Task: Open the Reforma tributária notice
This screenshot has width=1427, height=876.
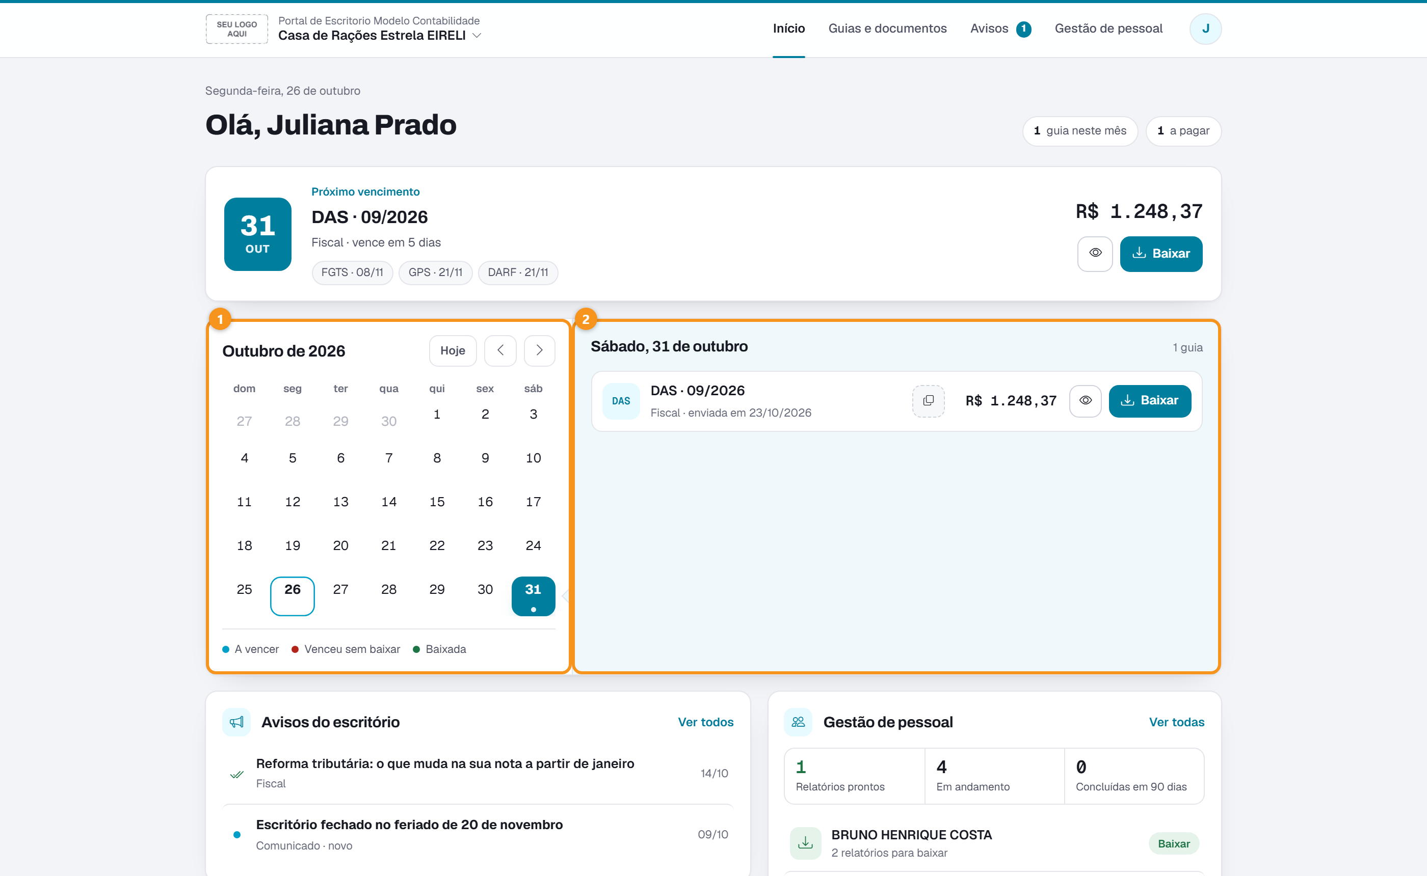Action: [x=478, y=773]
